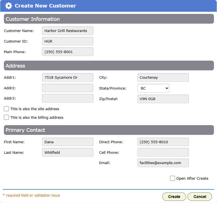Check 'This is also the billing address'

[x=6, y=117]
